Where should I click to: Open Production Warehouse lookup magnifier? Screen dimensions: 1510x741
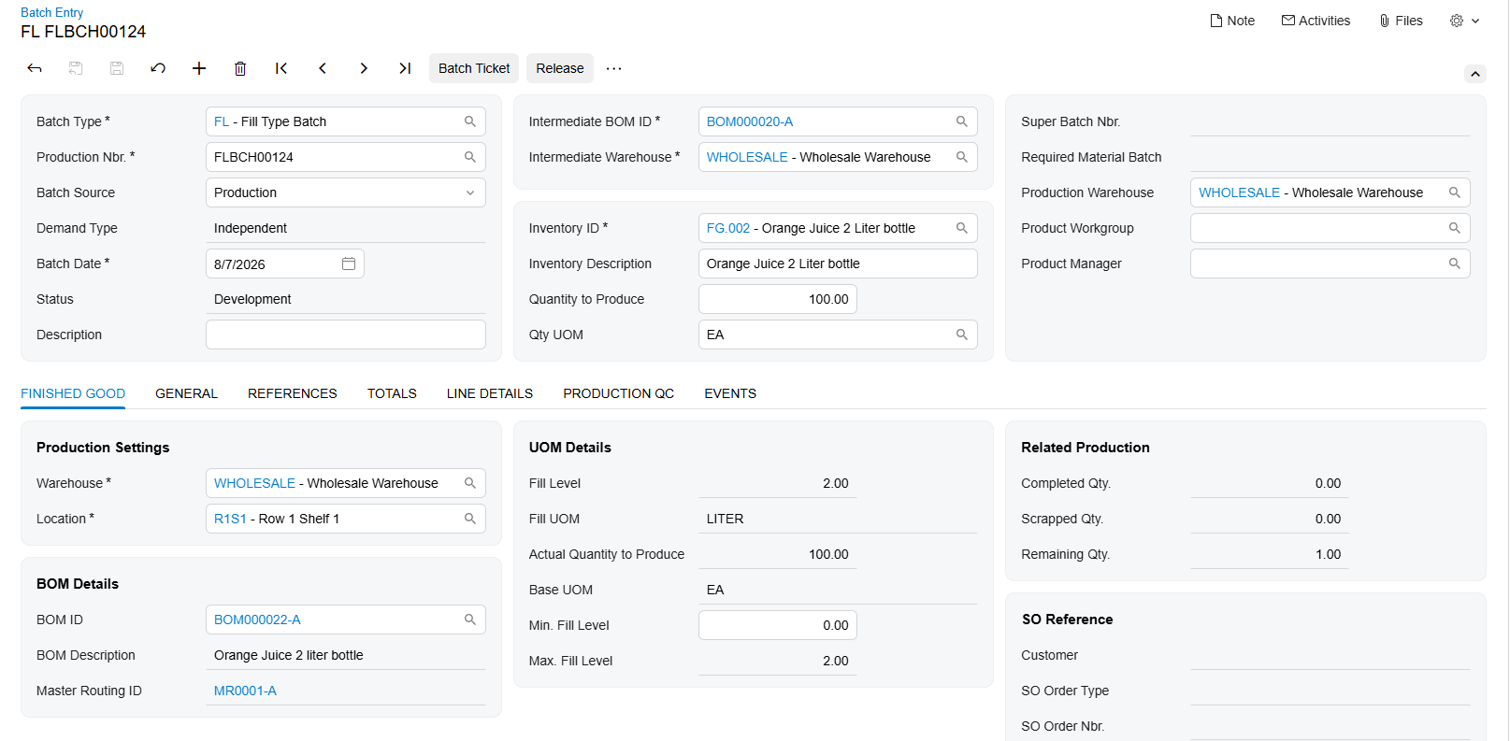pyautogui.click(x=1455, y=192)
